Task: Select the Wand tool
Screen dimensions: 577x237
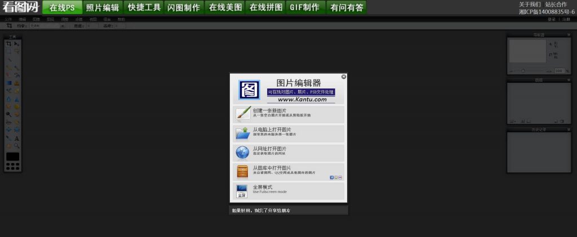Action: click(x=10, y=60)
